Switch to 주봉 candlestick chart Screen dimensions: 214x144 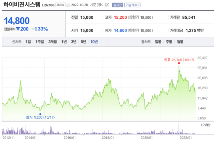click(169, 42)
